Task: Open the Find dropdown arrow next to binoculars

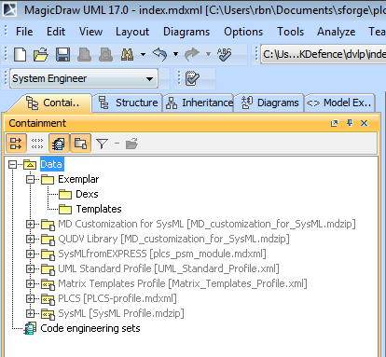Action: click(143, 54)
